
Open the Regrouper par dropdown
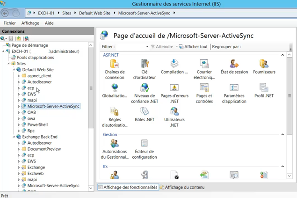coord(262,47)
